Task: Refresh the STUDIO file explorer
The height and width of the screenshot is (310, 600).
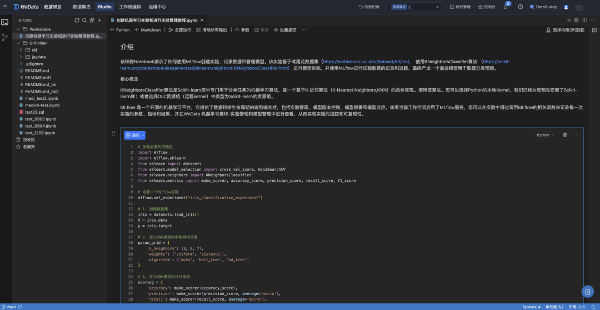Action: [x=77, y=20]
